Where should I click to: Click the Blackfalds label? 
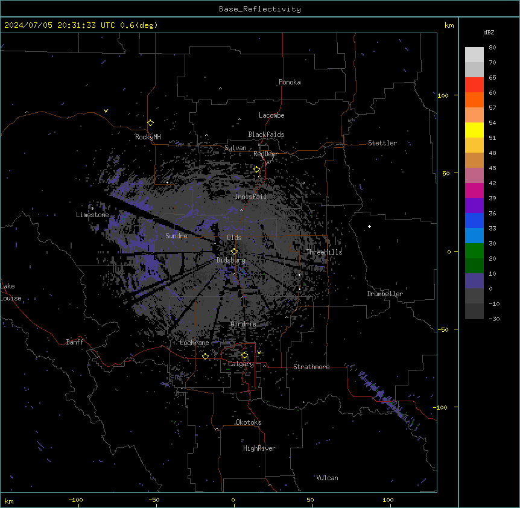(x=266, y=135)
